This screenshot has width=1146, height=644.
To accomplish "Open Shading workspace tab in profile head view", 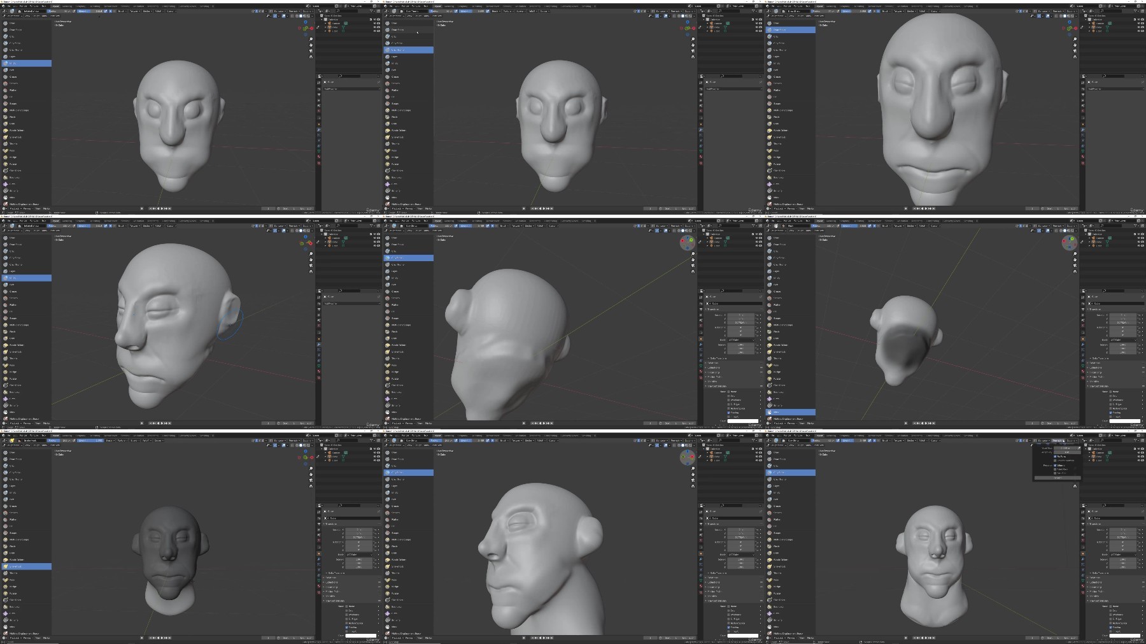I will tap(507, 436).
